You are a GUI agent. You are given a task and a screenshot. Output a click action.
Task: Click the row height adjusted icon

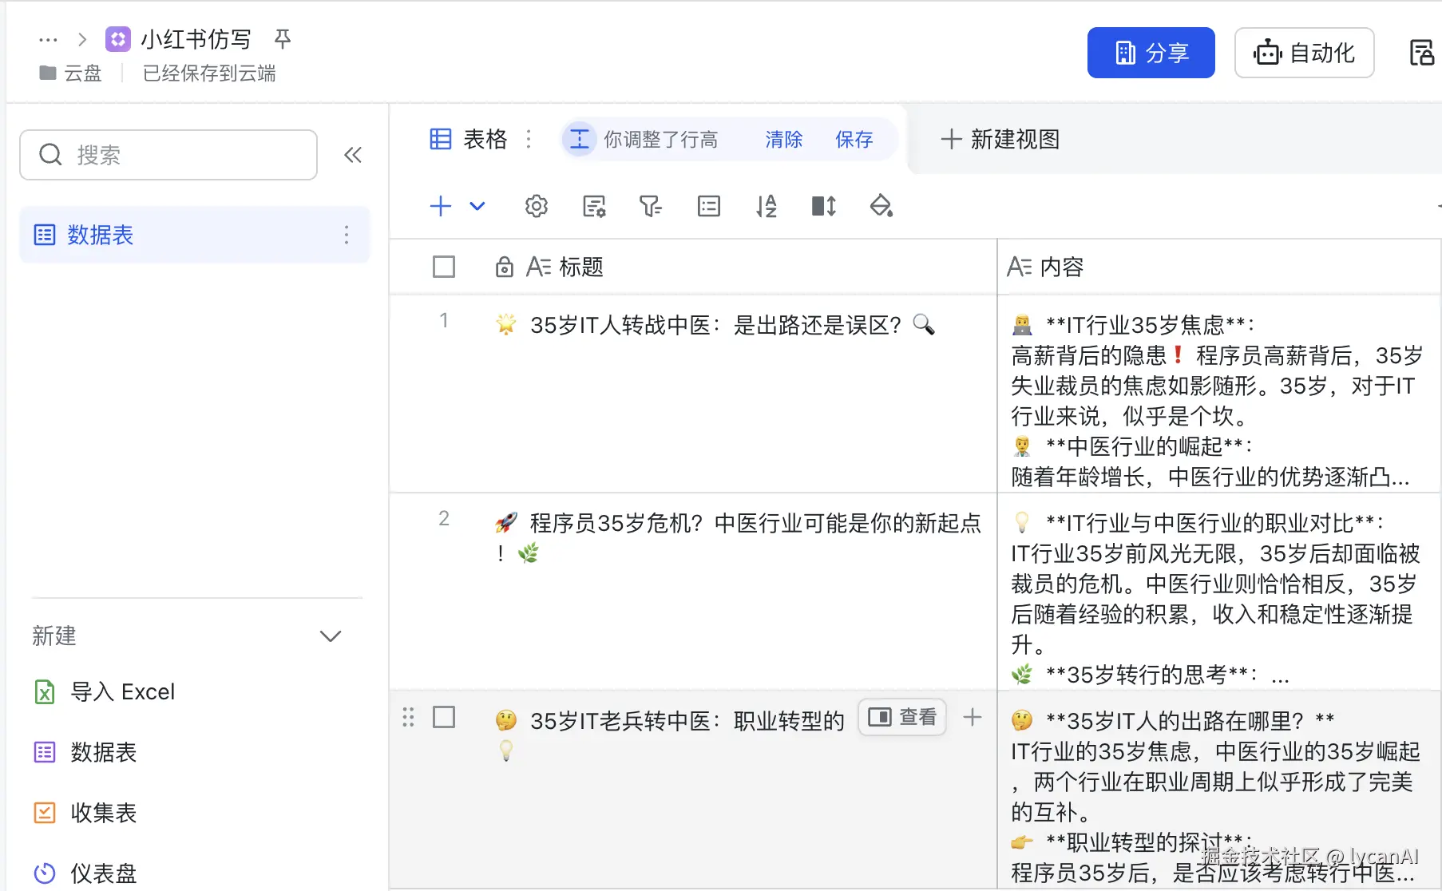click(580, 140)
